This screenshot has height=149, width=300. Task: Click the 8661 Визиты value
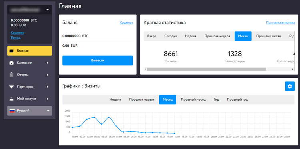pyautogui.click(x=171, y=54)
